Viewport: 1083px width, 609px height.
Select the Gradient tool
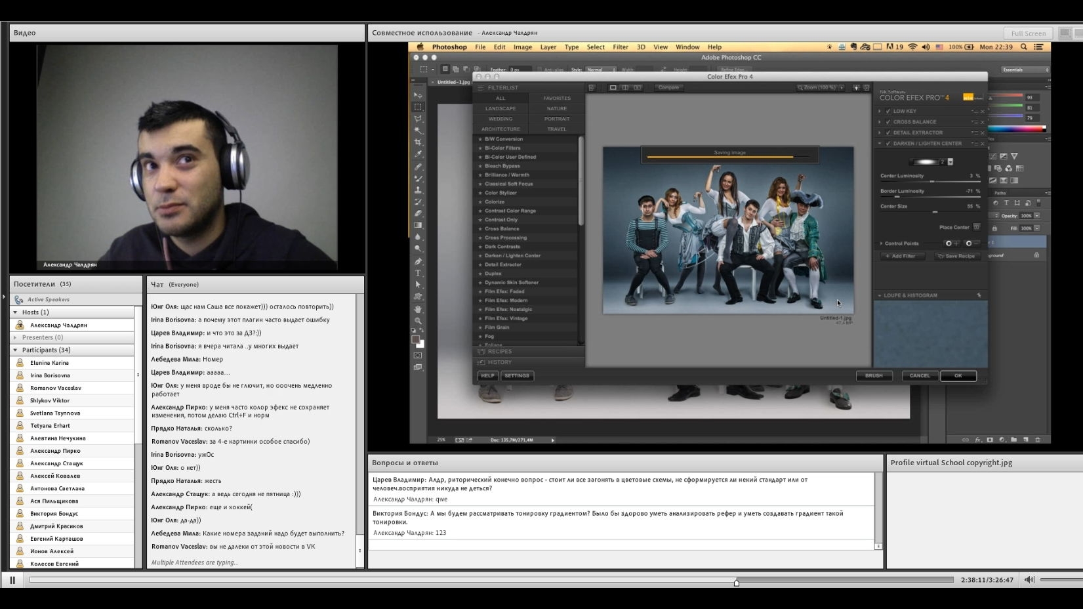[x=418, y=225]
